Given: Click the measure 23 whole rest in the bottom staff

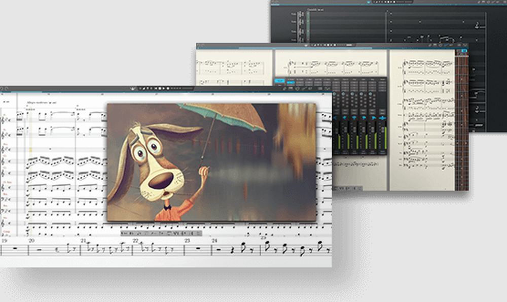Looking at the screenshot, I should coord(198,249).
